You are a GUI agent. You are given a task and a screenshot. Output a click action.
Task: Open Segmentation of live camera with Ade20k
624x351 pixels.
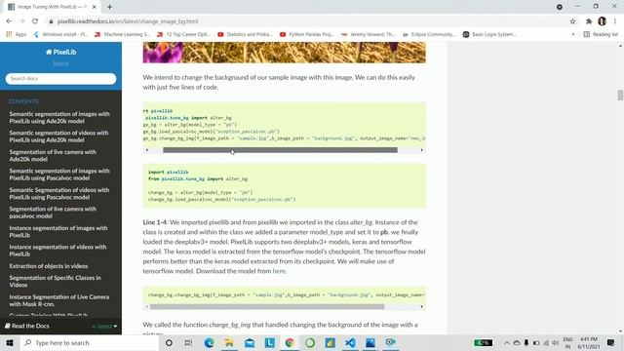click(53, 156)
